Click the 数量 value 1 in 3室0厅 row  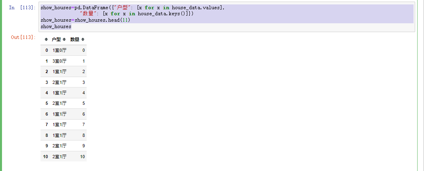click(83, 61)
